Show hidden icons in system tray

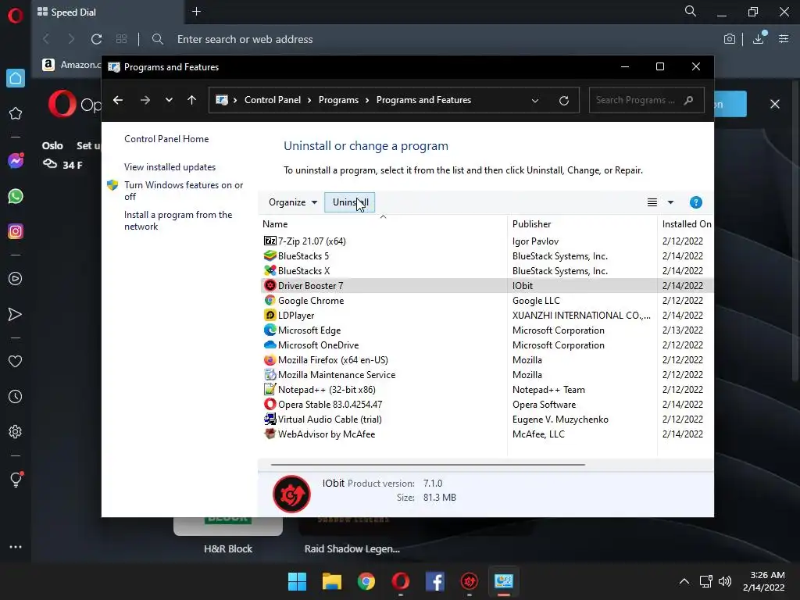point(684,581)
